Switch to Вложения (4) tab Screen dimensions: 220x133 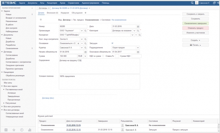52,13
